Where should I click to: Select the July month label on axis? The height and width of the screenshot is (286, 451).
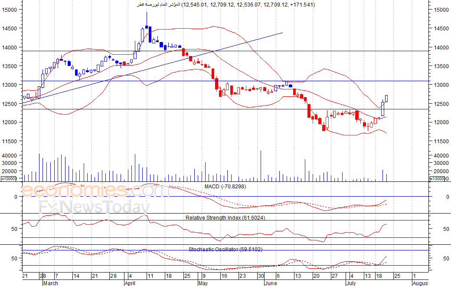coord(351,283)
